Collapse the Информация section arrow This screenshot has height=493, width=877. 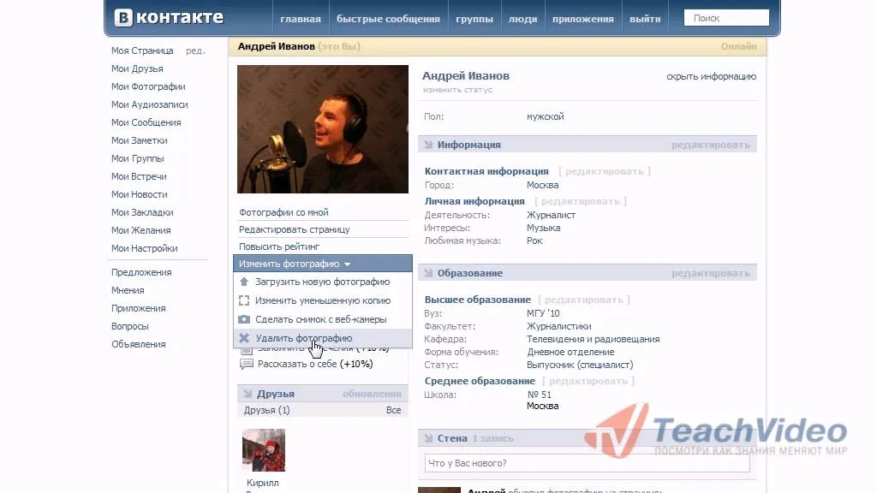pyautogui.click(x=428, y=145)
